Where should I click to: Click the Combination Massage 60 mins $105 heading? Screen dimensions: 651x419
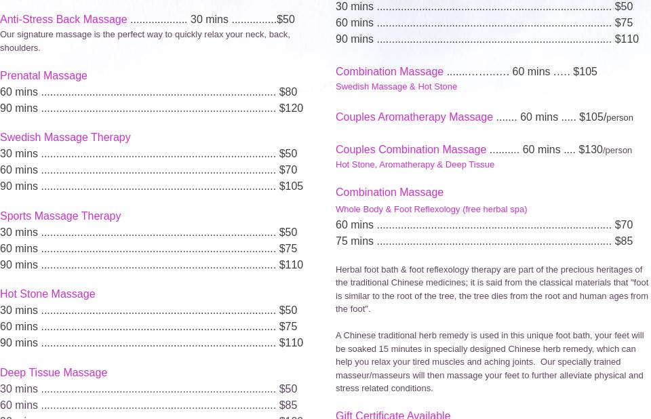389,72
